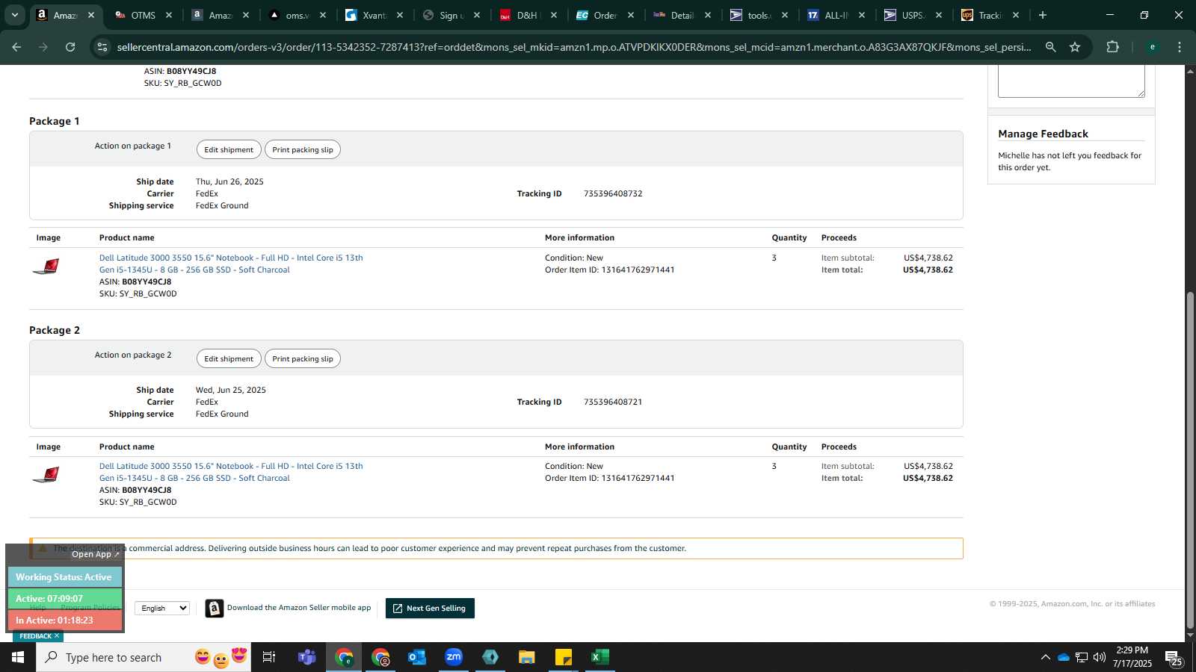Reload the Seller Central page

click(70, 47)
